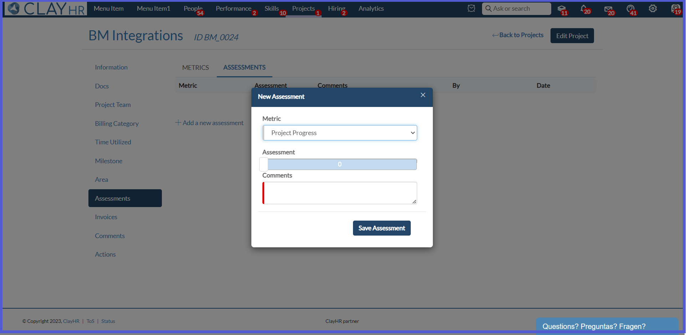Open the Status footer link
686x335 pixels.
click(x=108, y=321)
